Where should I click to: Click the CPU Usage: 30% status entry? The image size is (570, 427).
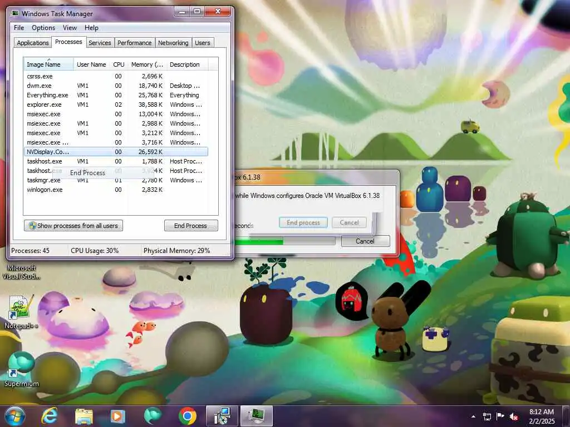pyautogui.click(x=95, y=251)
